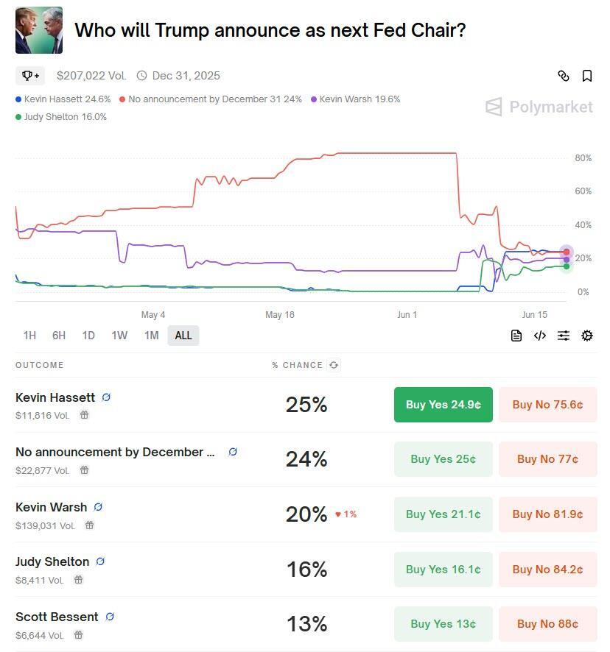
Task: Buy No on Kevin Warsh
Action: (x=547, y=514)
